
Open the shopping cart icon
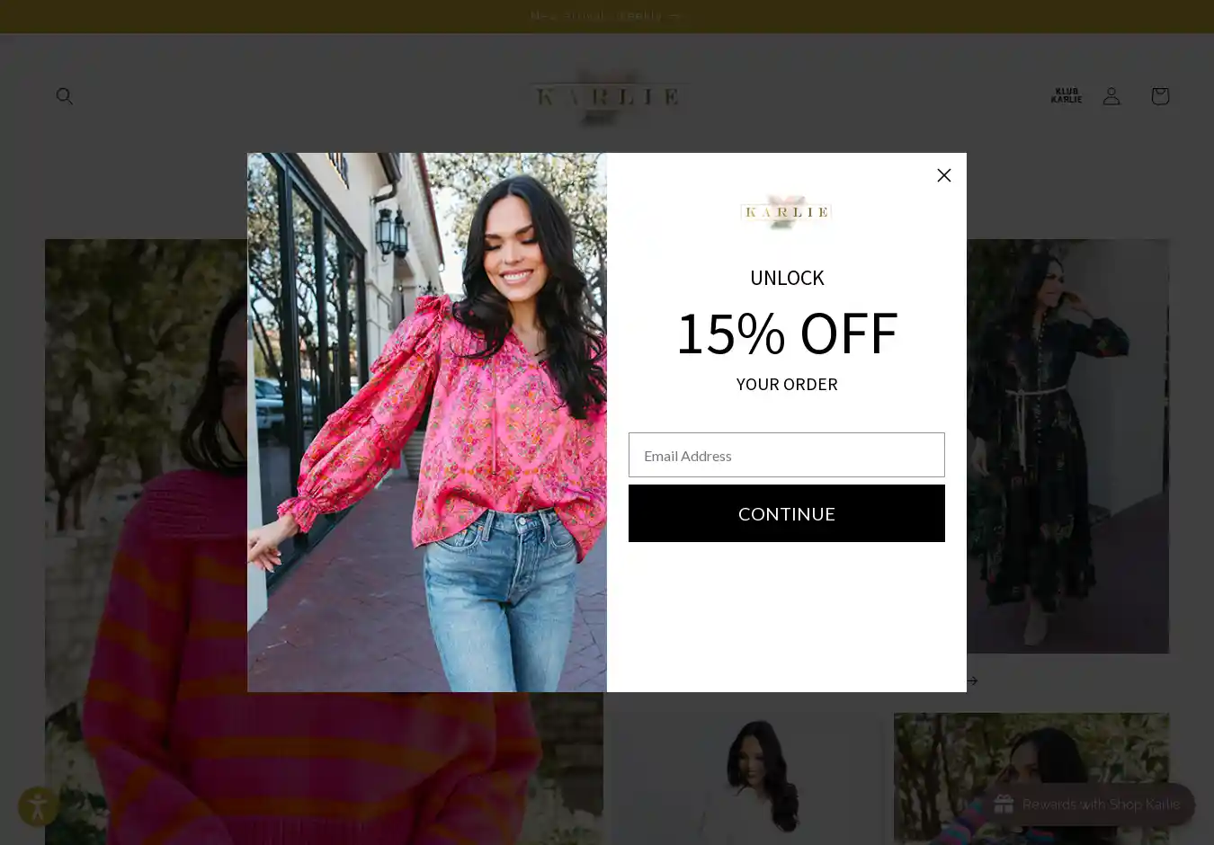[x=1160, y=95]
